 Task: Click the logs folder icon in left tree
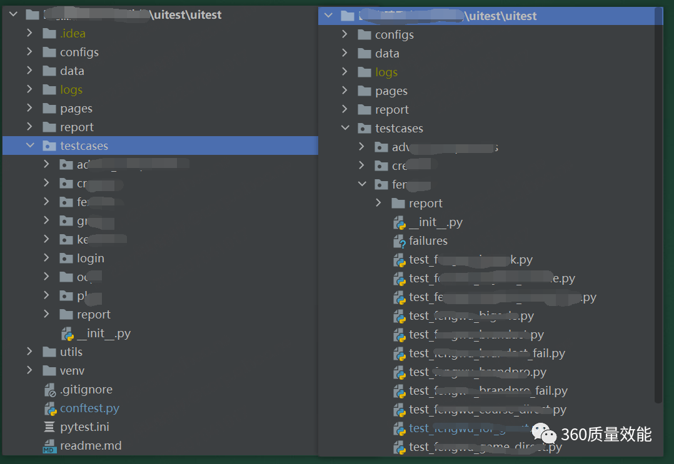(x=49, y=90)
